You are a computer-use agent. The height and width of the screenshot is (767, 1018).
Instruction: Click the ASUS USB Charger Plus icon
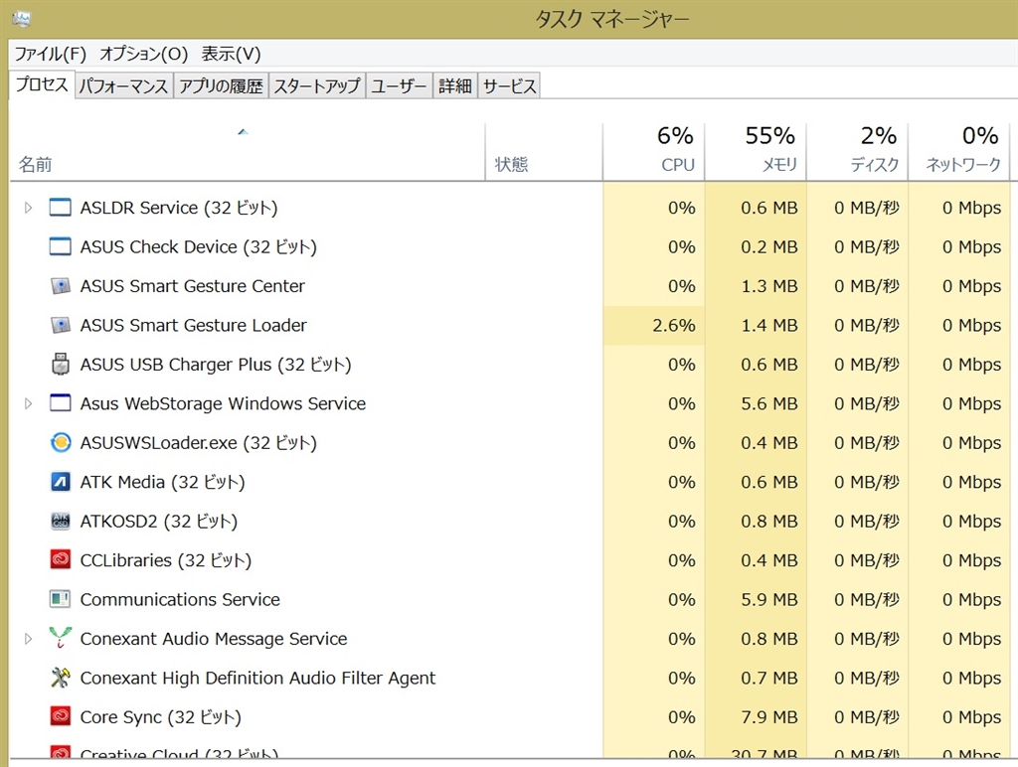[x=61, y=365]
